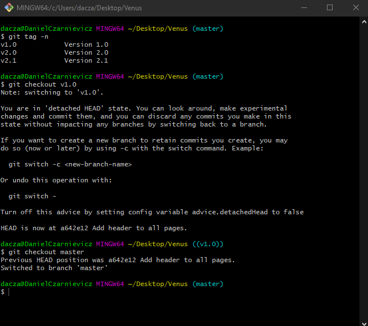The image size is (368, 326).
Task: Click the v2.1 tag in tag list
Action: pyautogui.click(x=9, y=60)
